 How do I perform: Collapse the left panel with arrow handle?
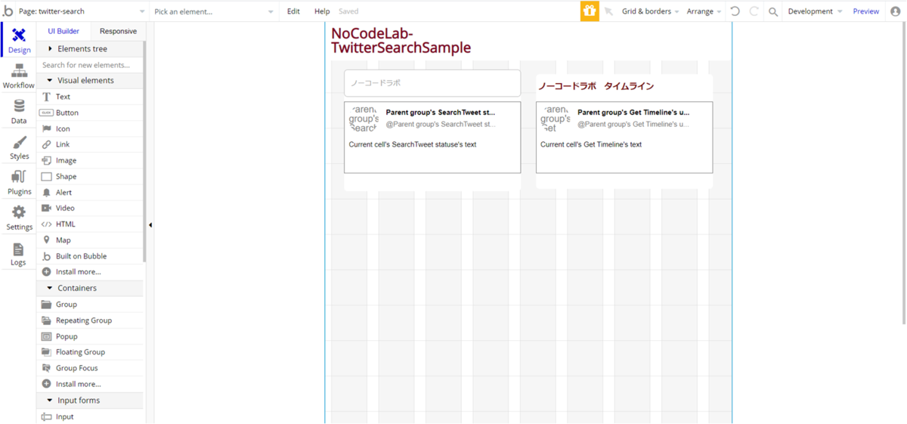click(x=150, y=224)
